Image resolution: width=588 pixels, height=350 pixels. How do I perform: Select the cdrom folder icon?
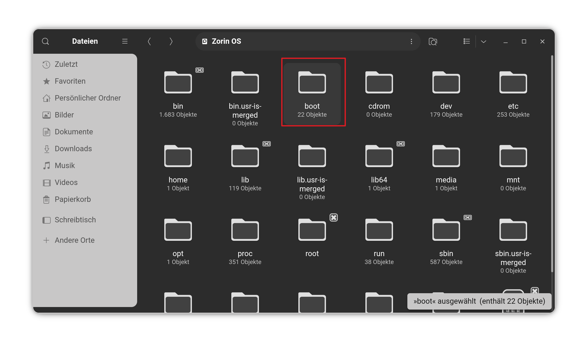pos(379,82)
